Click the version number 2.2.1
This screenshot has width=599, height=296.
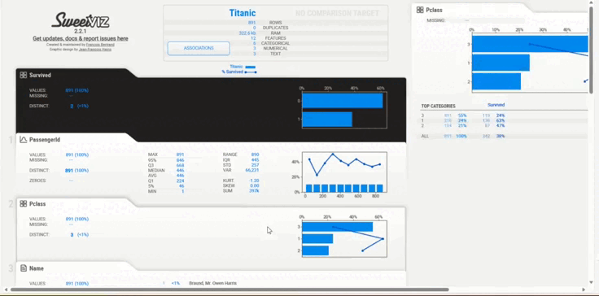[x=81, y=32]
